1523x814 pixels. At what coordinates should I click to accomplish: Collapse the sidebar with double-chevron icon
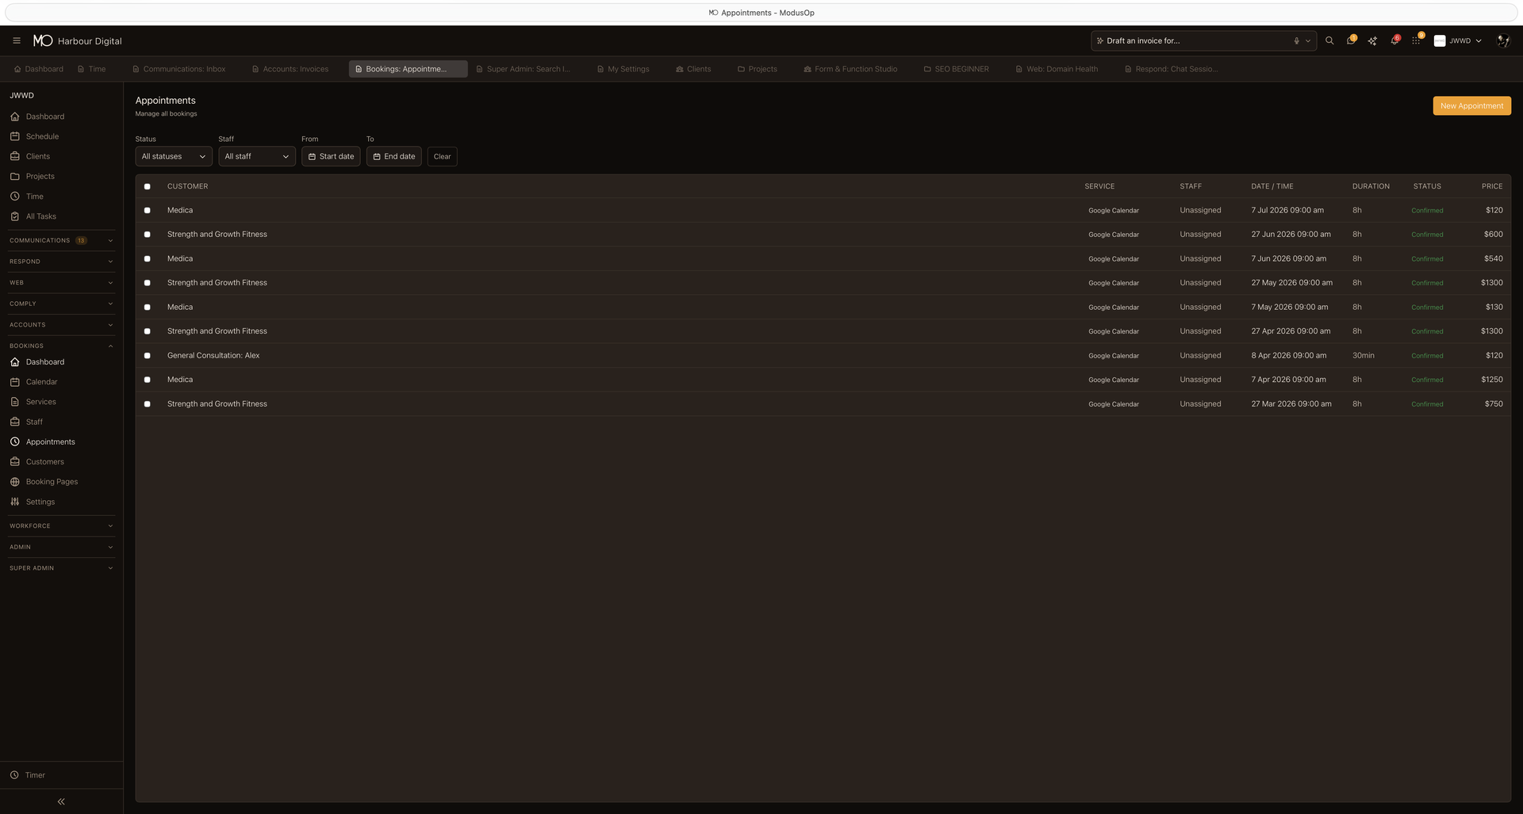click(x=61, y=801)
